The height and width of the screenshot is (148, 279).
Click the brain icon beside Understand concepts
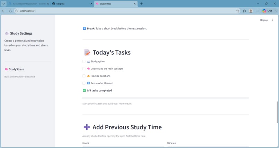(x=88, y=68)
